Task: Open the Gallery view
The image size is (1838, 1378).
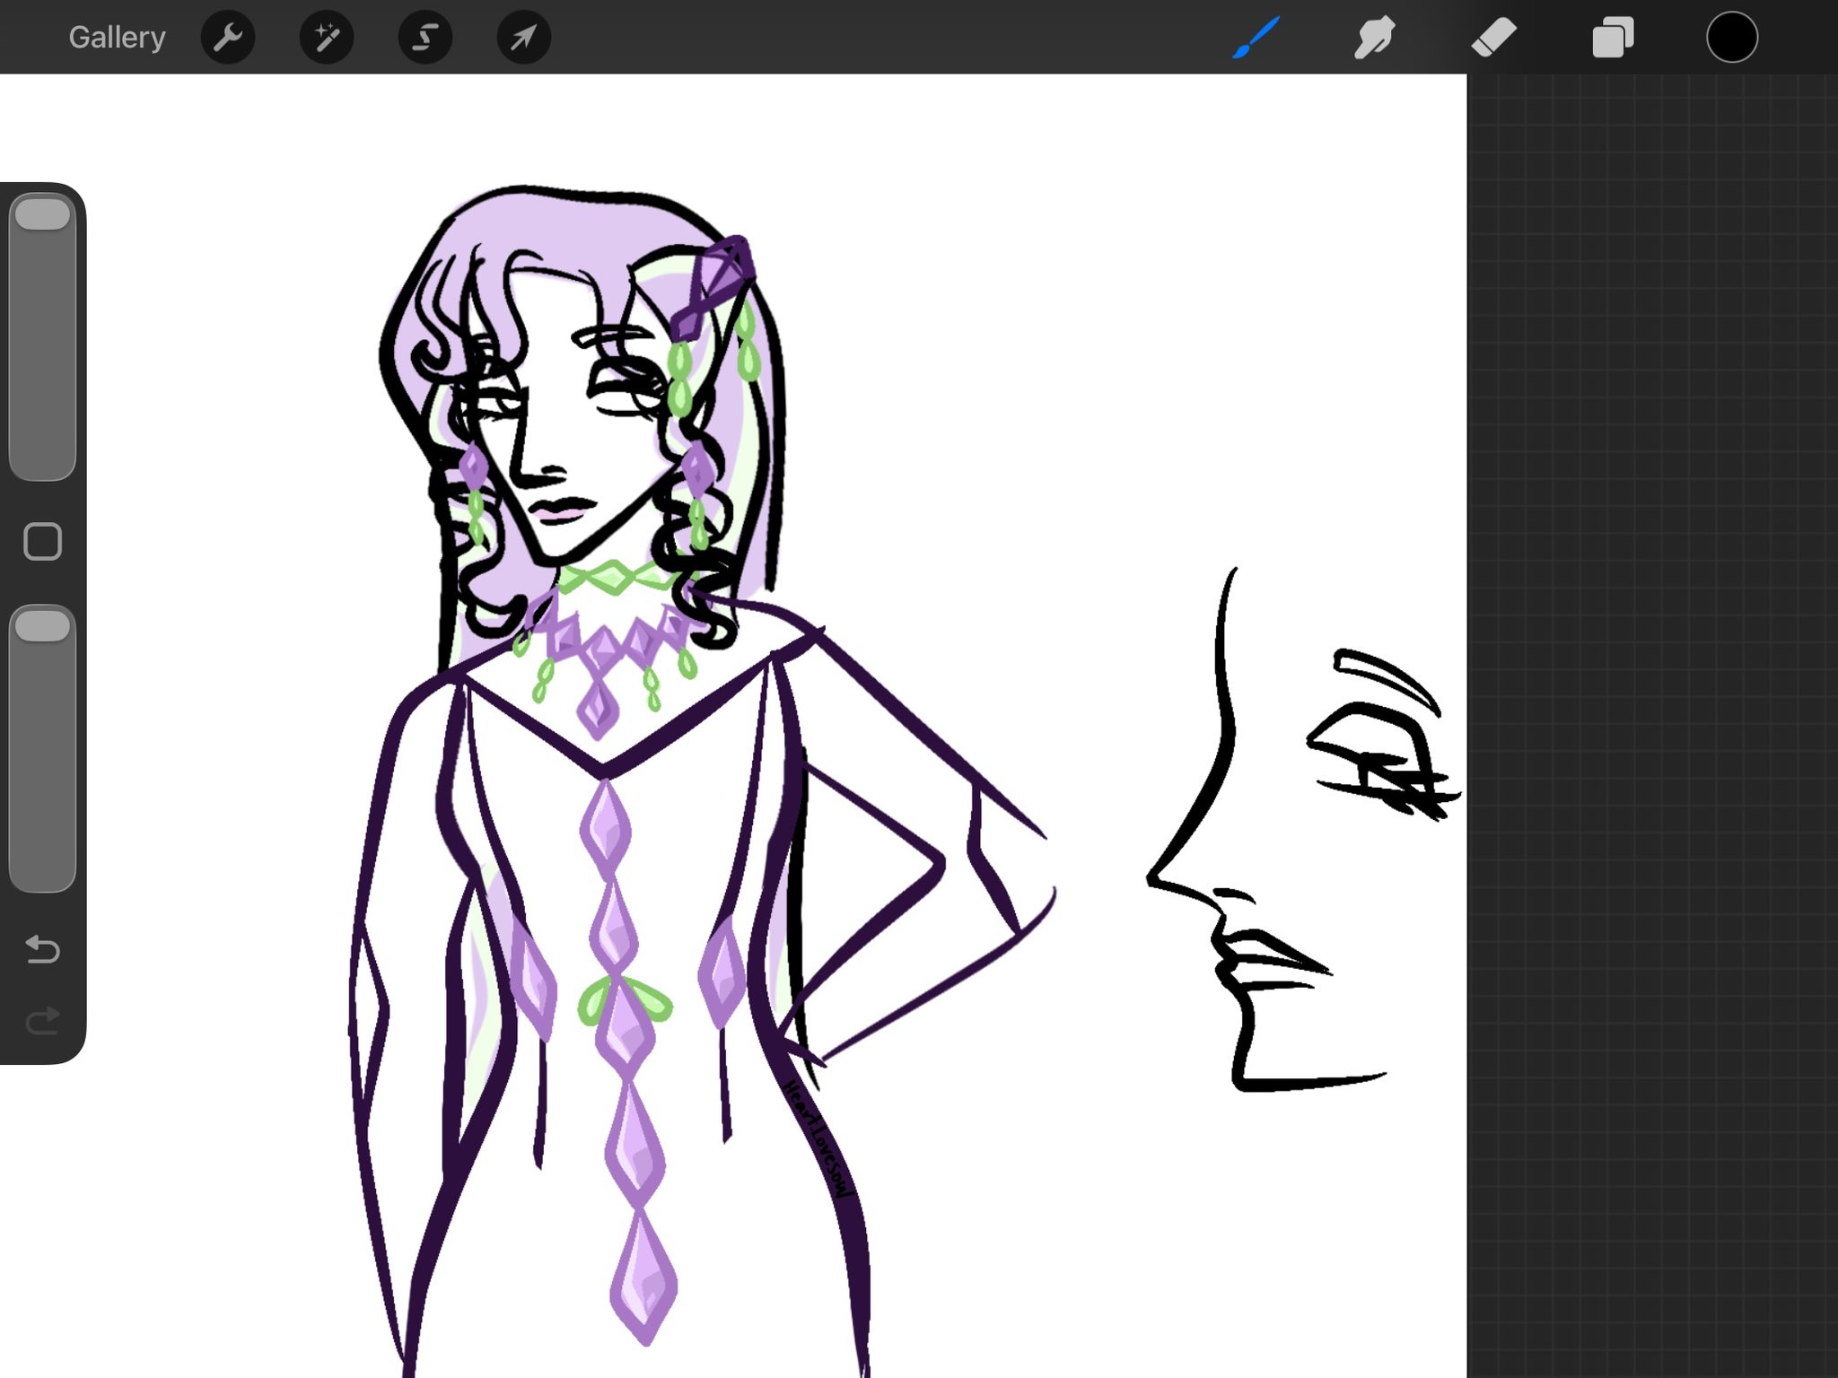Action: [117, 38]
